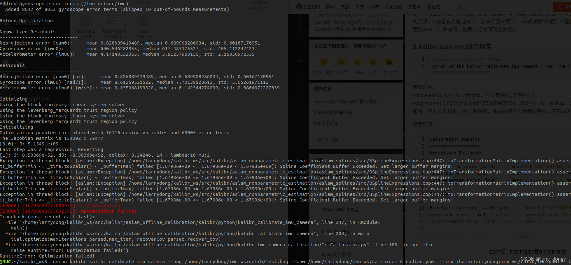Open the test-report-imucam file icon behind the terminal
Image resolution: width=571 pixels, height=265 pixels.
point(115,21)
